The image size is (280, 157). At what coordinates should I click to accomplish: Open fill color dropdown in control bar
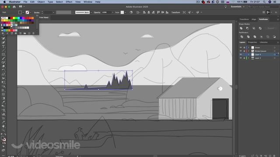pyautogui.click(x=23, y=13)
